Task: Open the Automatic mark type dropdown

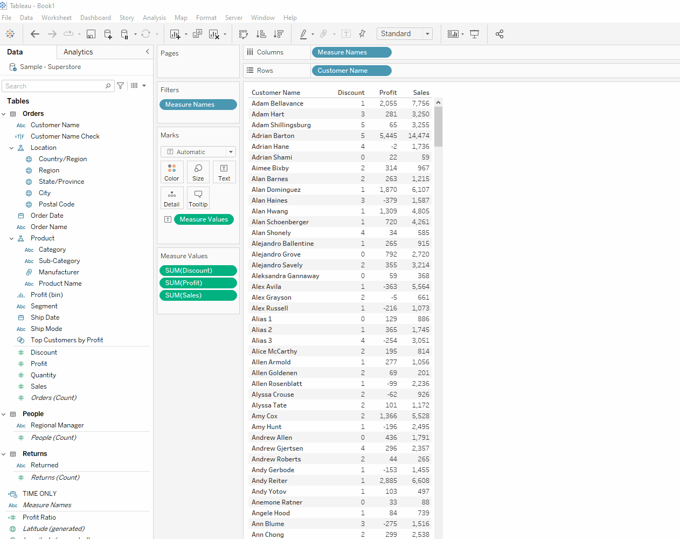Action: click(198, 152)
